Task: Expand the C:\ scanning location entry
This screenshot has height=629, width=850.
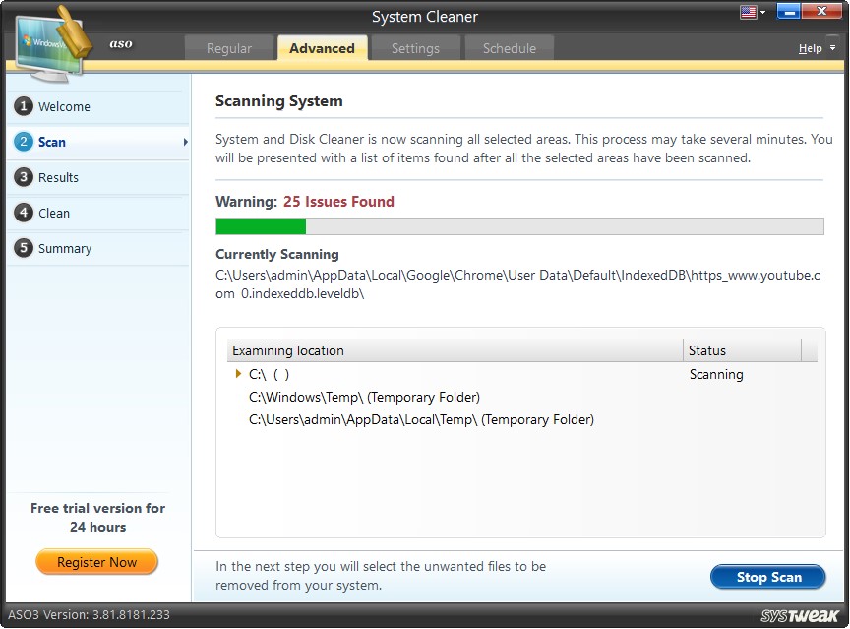Action: point(236,374)
